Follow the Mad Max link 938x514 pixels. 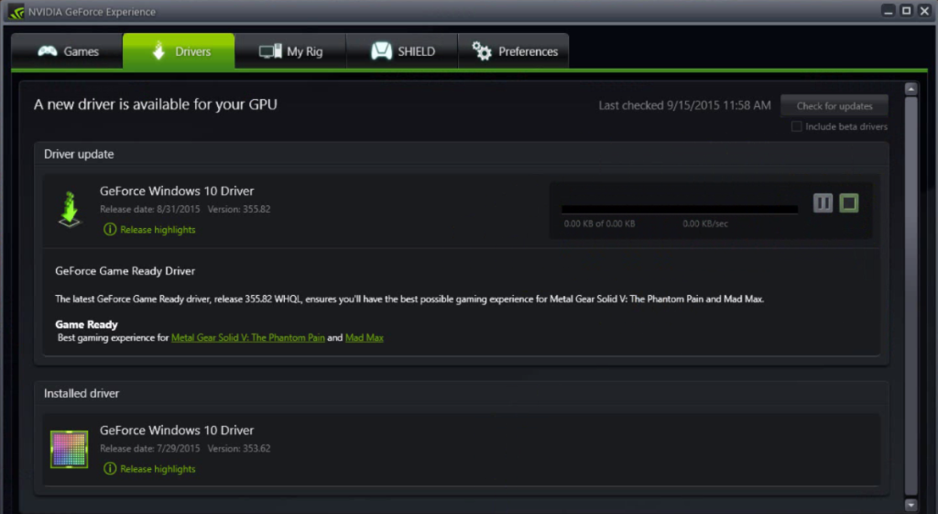click(364, 338)
